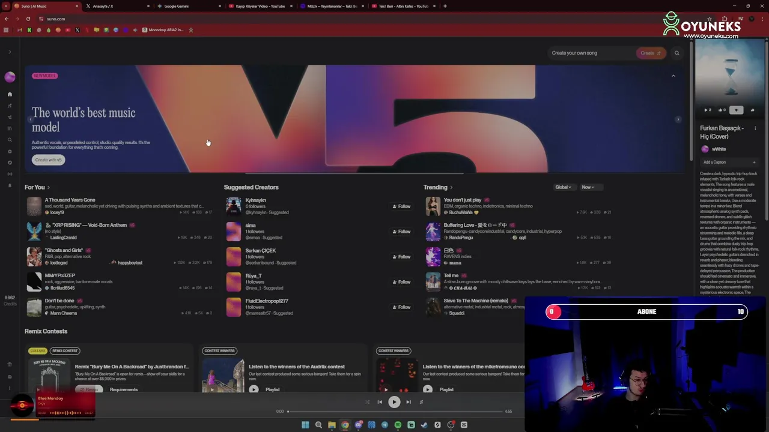Open the Aurdrix contest Playlist link
Viewport: 769px width, 432px height.
pyautogui.click(x=273, y=389)
